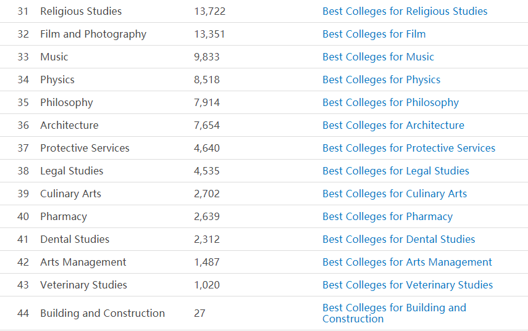Viewport: 528px width, 331px height.
Task: Select the Veterinary Studies major name
Action: click(x=83, y=285)
